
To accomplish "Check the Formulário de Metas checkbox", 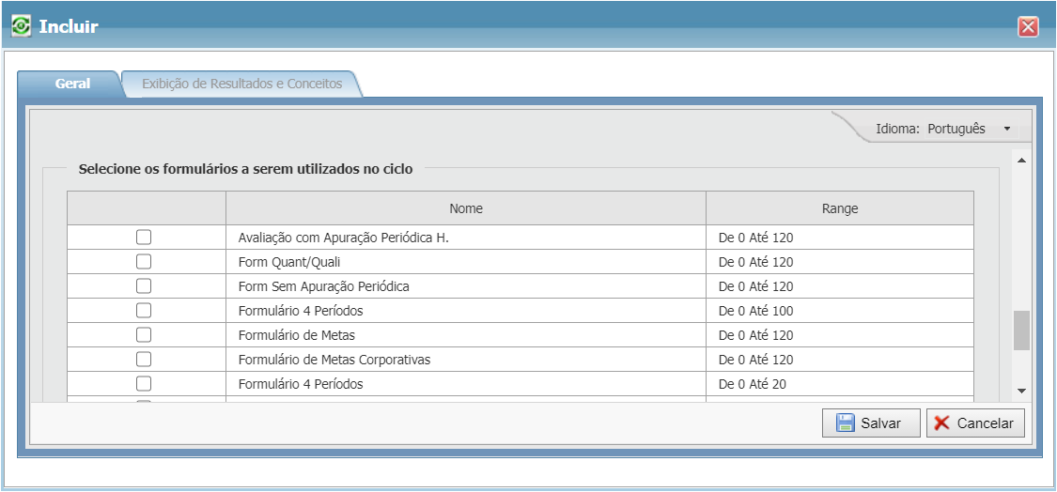I will (x=144, y=335).
